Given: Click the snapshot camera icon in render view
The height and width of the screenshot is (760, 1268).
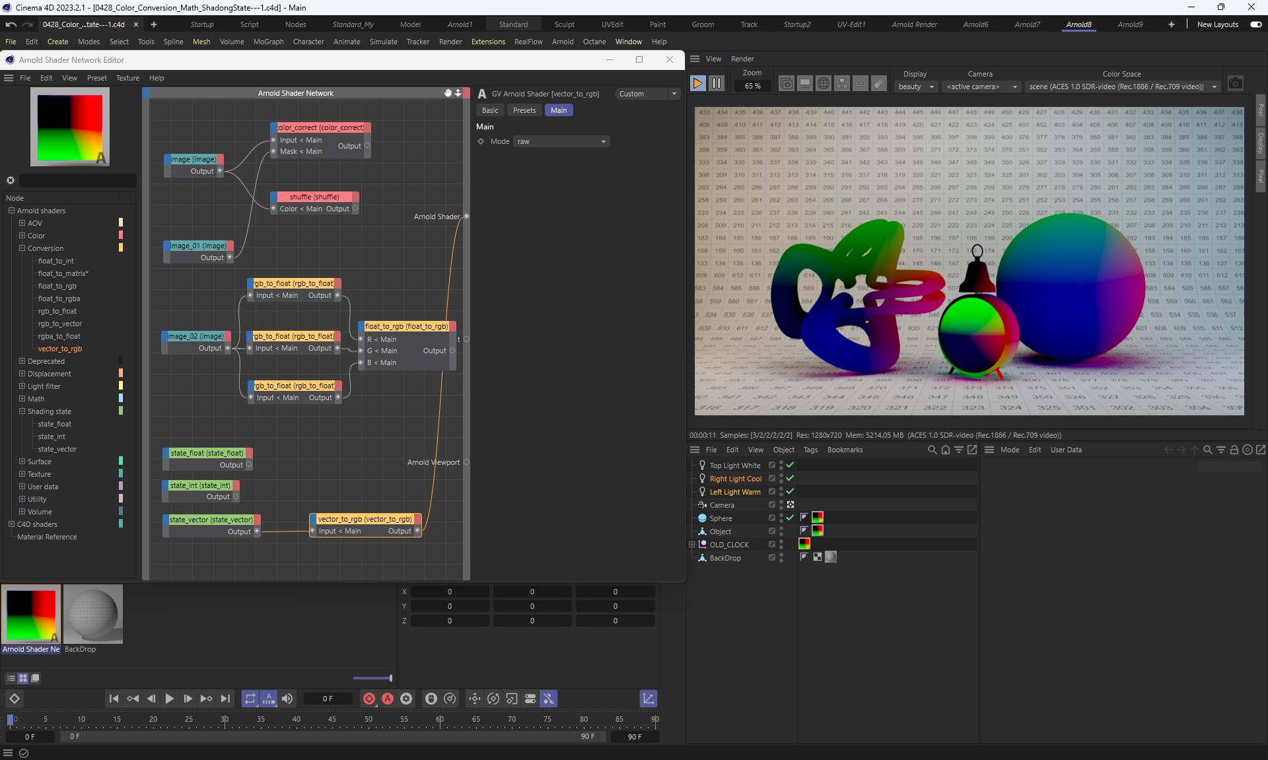Looking at the screenshot, I should (1235, 83).
